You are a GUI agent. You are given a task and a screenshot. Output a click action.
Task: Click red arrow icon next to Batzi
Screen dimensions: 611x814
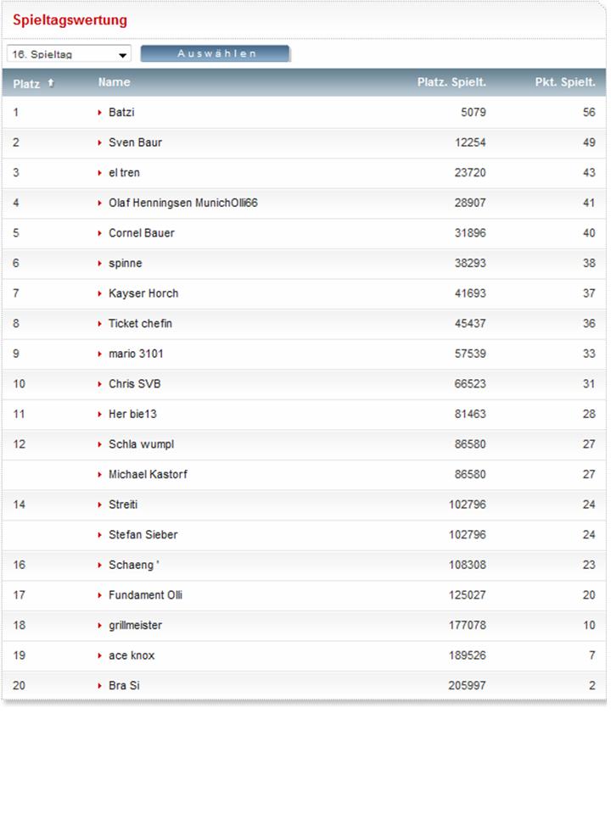pos(99,113)
